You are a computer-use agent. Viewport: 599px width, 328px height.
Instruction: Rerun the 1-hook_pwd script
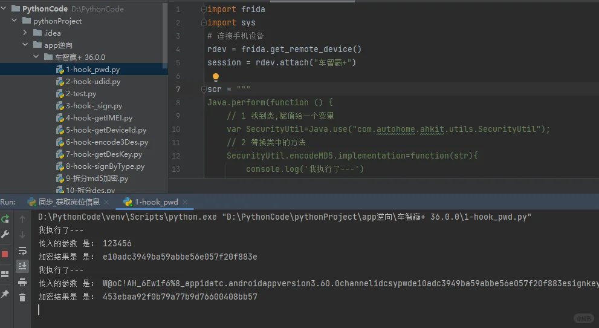(5, 218)
